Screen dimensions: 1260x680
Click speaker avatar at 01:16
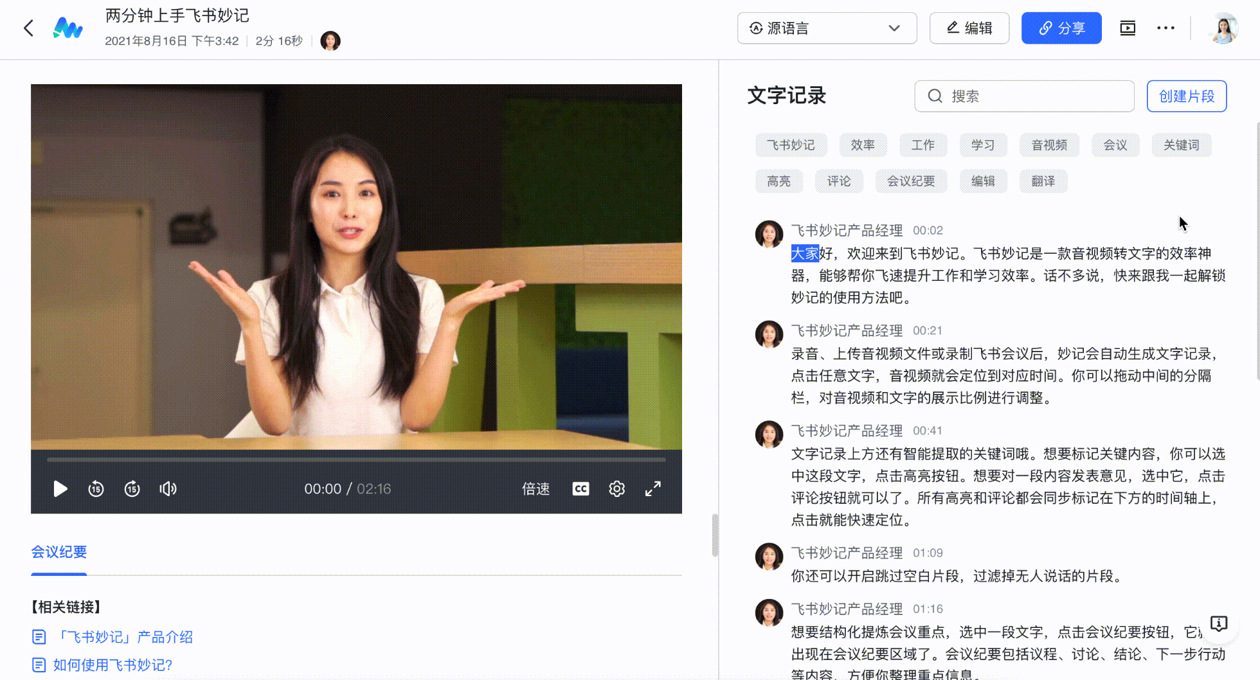pos(769,613)
